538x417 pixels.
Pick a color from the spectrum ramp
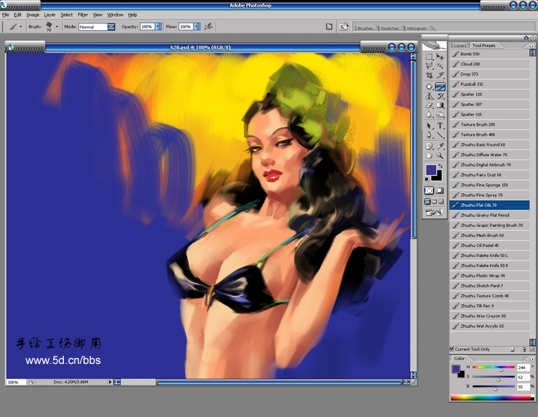[491, 398]
